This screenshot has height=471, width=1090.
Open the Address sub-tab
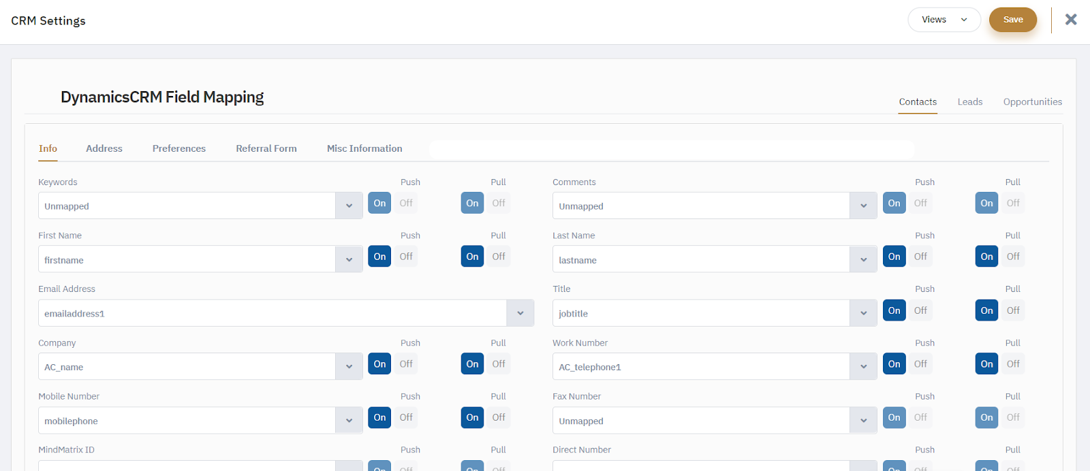point(104,148)
